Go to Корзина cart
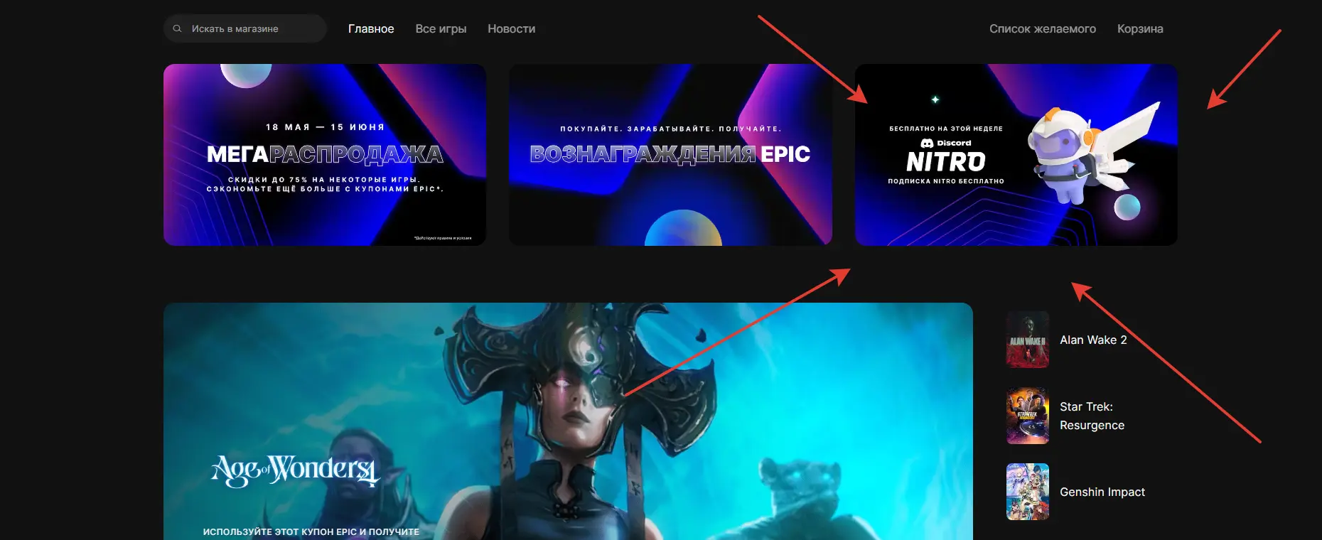This screenshot has height=540, width=1322. [x=1140, y=28]
